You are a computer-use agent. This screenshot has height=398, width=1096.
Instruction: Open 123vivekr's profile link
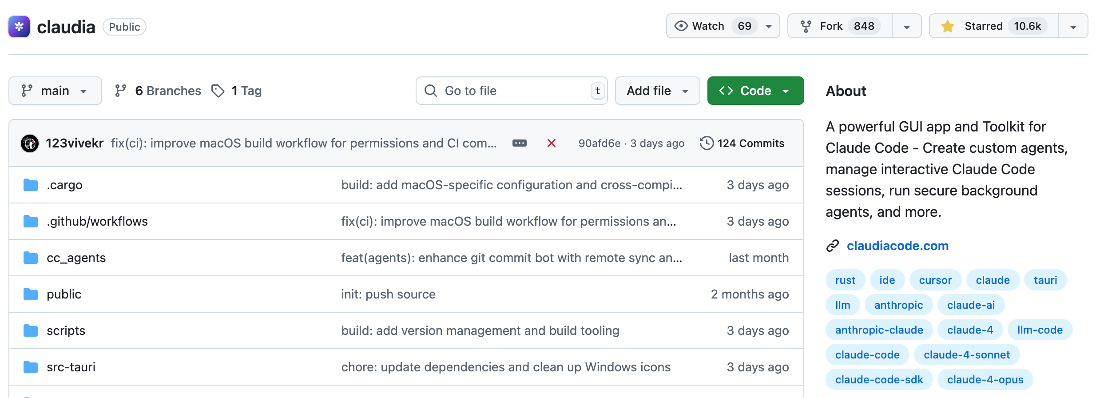click(75, 143)
